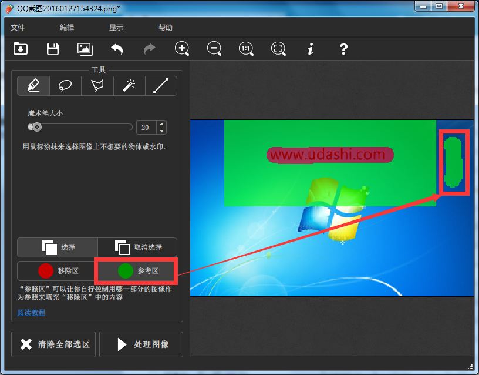Click the redo arrow icon
The width and height of the screenshot is (479, 375).
point(150,49)
